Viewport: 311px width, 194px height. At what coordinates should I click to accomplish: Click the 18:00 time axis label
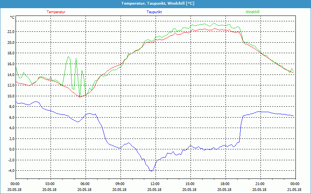pos(225,184)
